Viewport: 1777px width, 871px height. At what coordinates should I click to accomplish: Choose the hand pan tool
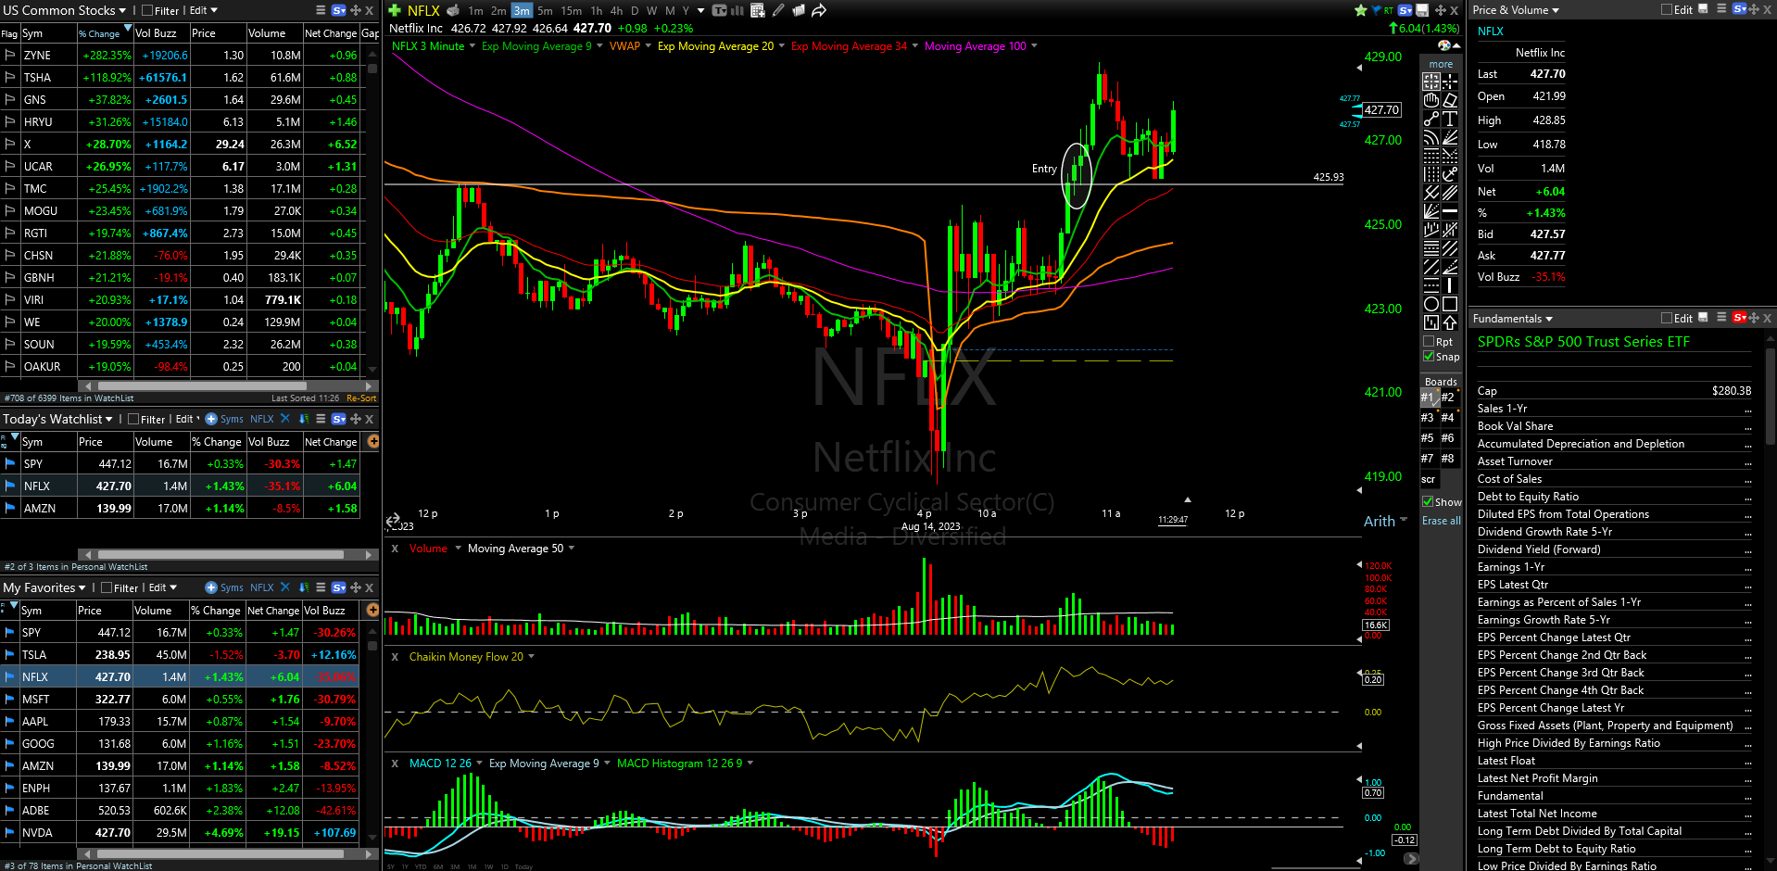[x=1431, y=100]
